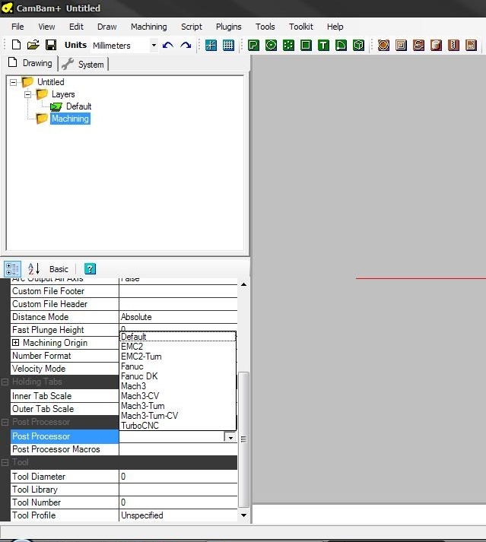This screenshot has height=542, width=486.
Task: Sort properties alphabetically with A-Z icon
Action: click(33, 269)
